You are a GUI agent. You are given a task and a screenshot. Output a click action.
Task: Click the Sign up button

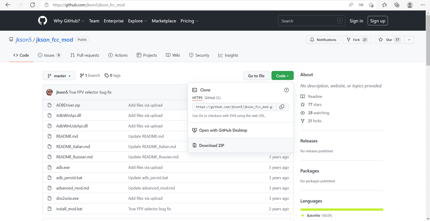coord(377,21)
